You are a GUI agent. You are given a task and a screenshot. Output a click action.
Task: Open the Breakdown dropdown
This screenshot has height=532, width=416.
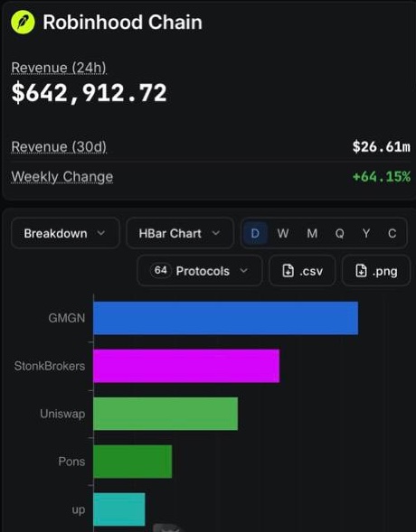[x=65, y=233]
